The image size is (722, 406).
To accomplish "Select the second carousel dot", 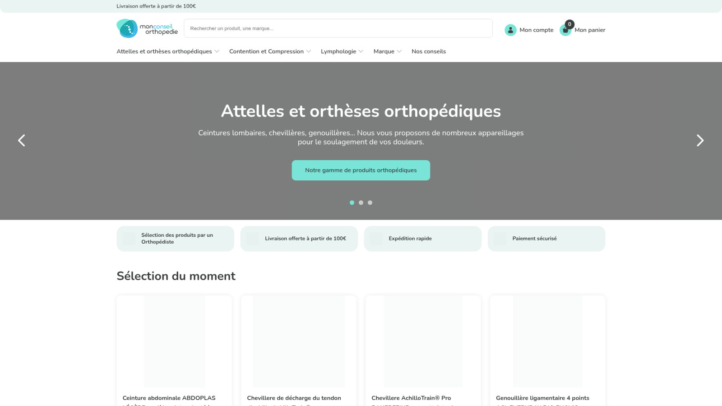I will 361,203.
